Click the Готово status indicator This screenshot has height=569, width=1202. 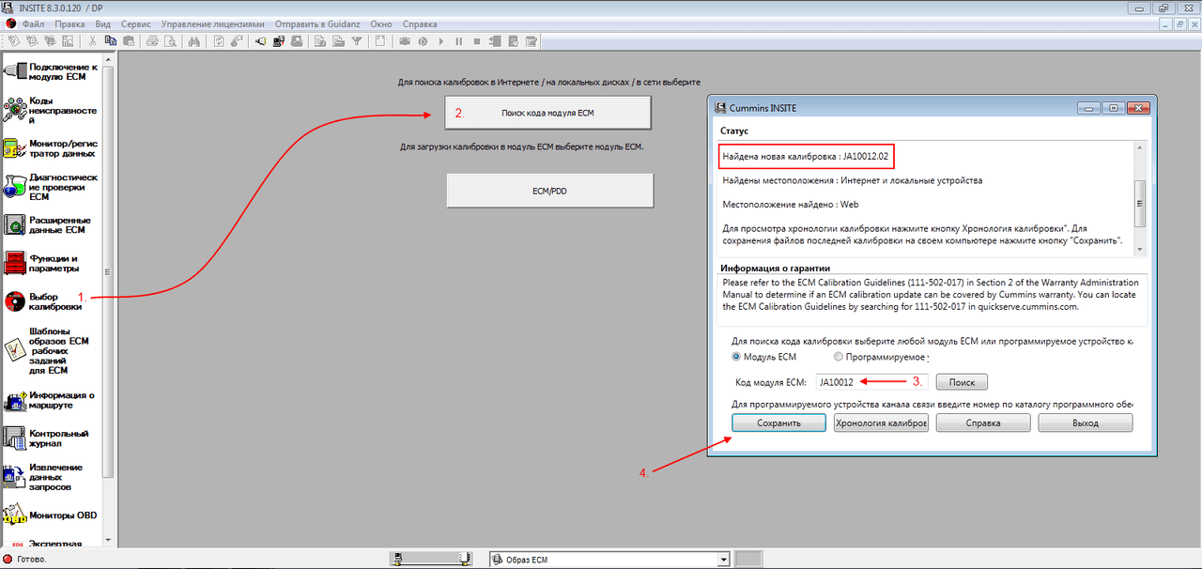[25, 560]
